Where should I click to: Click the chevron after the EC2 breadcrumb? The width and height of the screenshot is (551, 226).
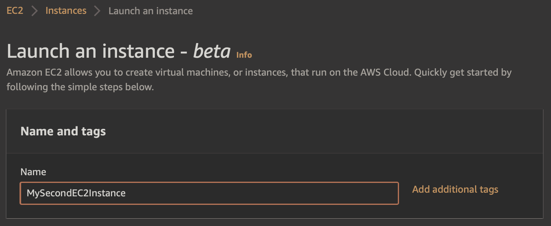pyautogui.click(x=35, y=11)
